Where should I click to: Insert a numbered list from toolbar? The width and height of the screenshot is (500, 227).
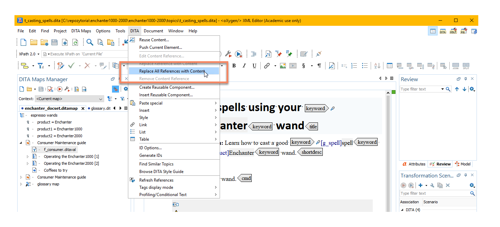[354, 66]
